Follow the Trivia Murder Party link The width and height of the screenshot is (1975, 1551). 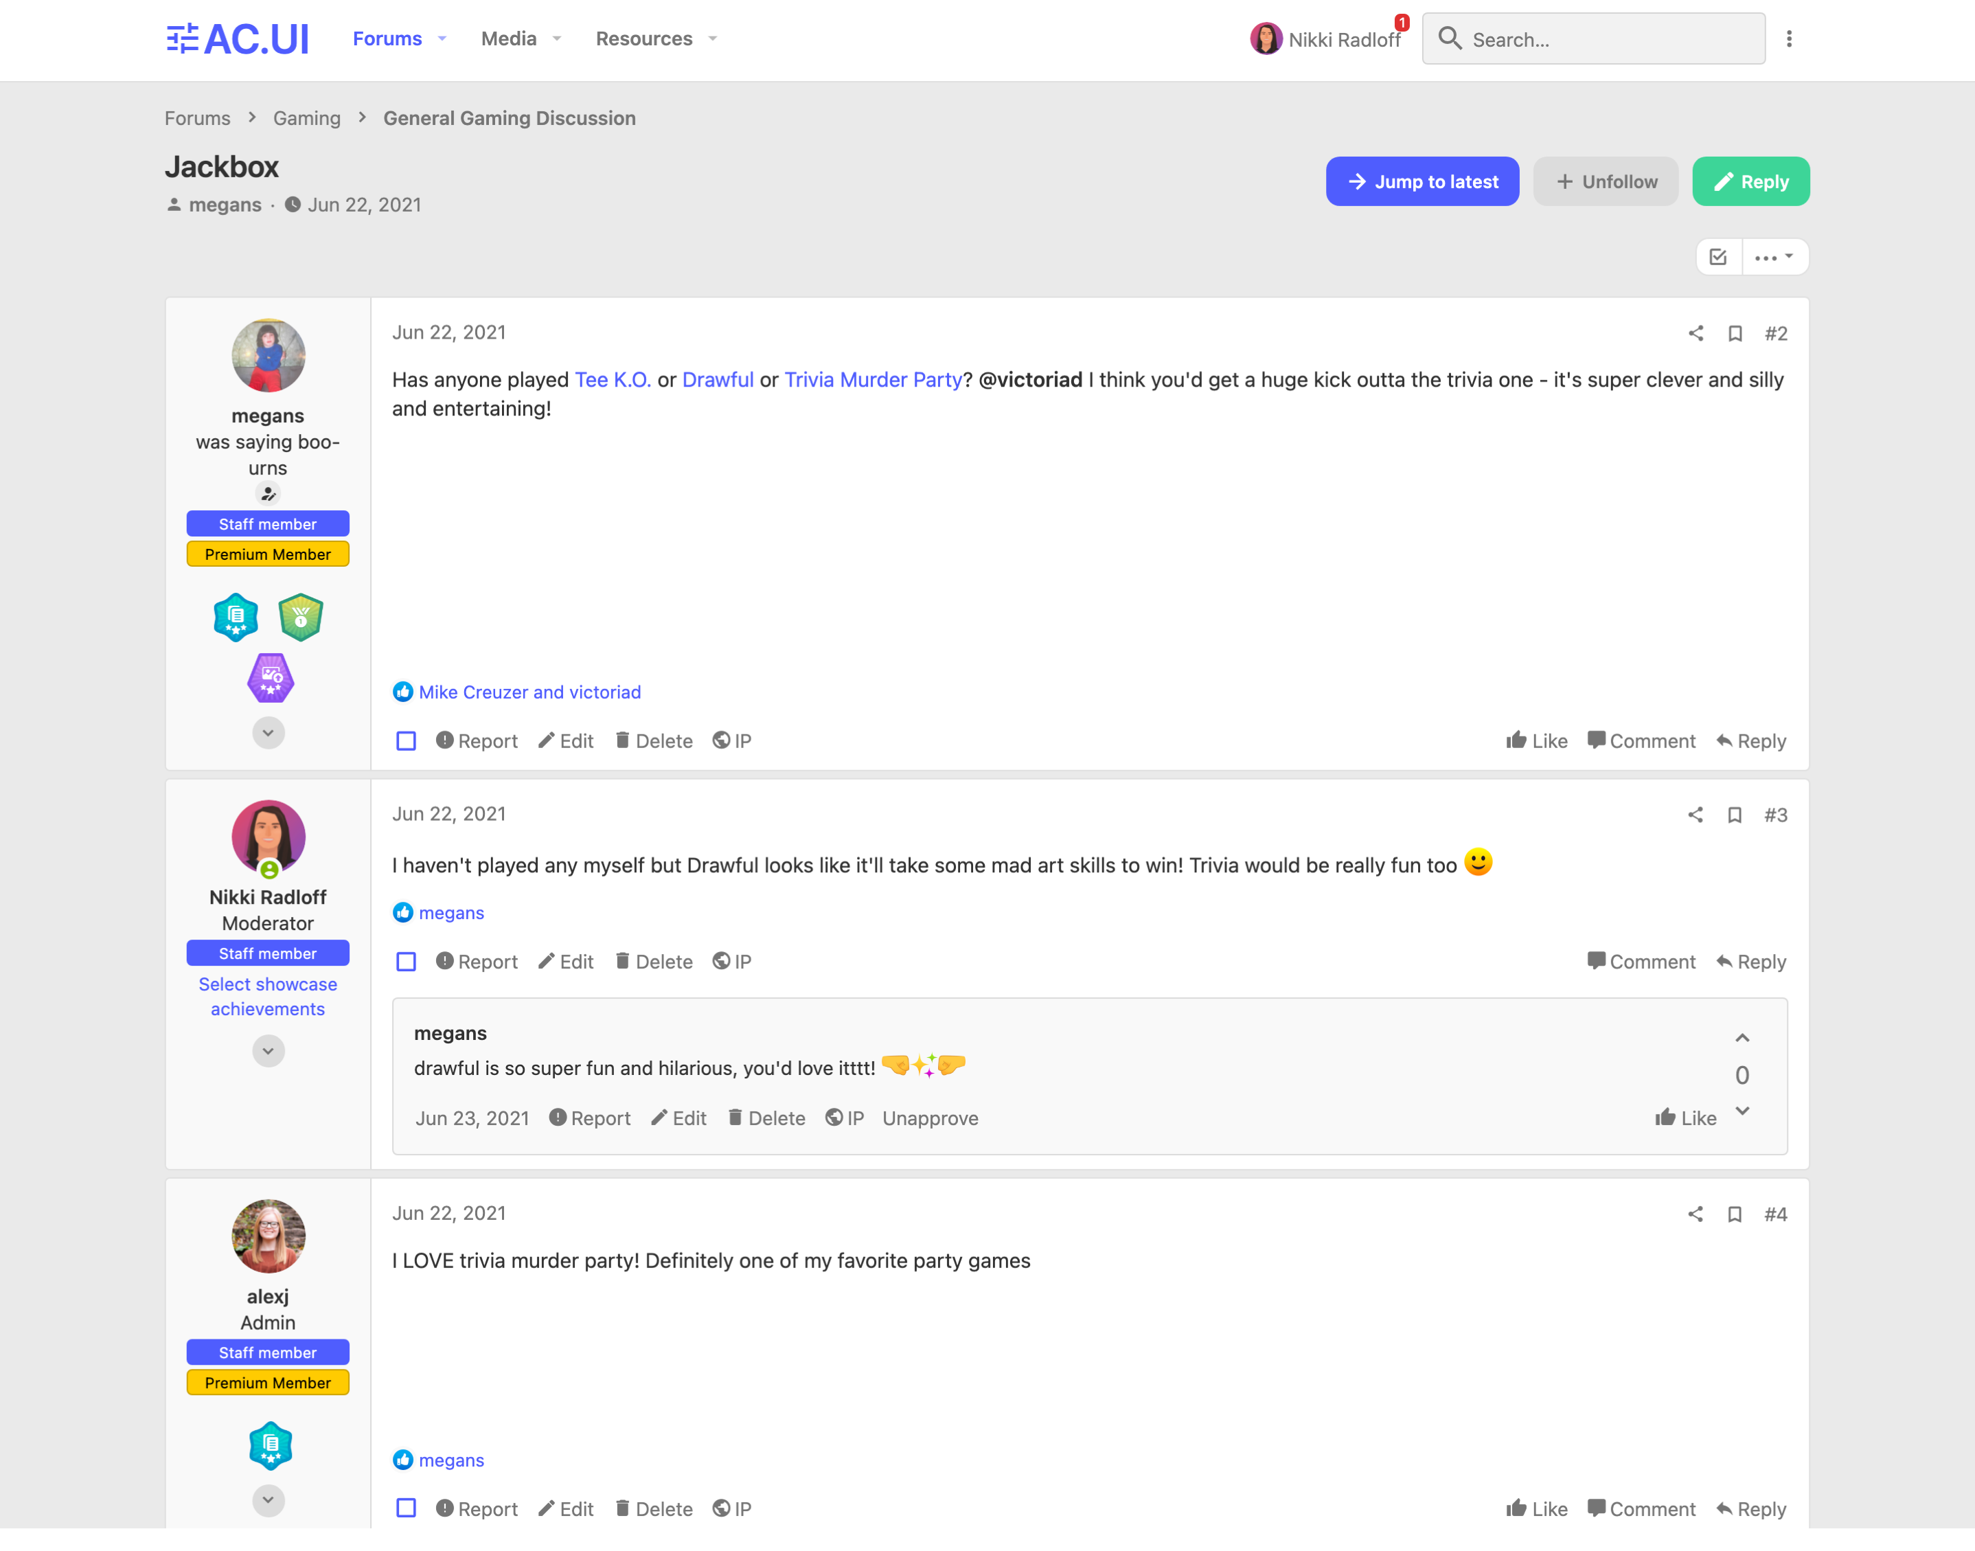872,380
